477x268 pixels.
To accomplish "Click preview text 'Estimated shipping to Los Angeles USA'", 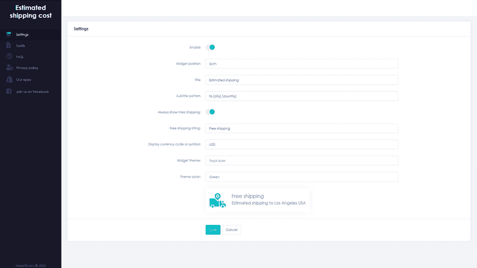I will tap(268, 203).
